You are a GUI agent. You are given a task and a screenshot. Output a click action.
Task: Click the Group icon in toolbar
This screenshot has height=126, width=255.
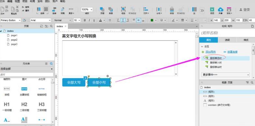coord(123,9)
